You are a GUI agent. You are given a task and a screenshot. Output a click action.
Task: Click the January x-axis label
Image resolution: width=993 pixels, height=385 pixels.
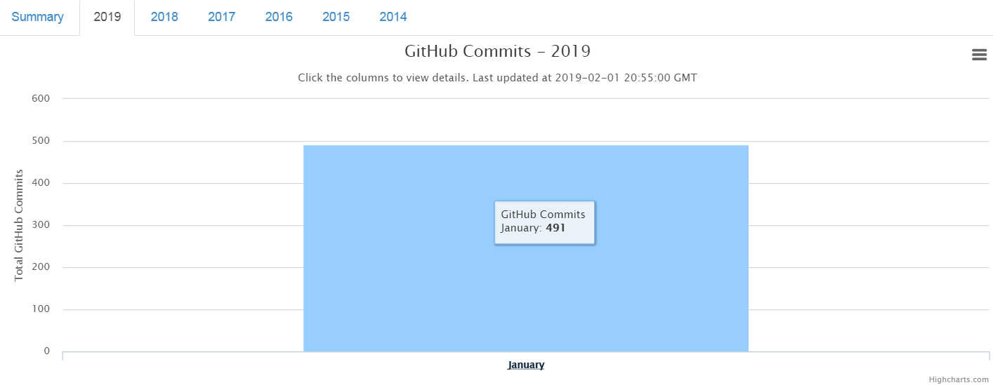526,365
